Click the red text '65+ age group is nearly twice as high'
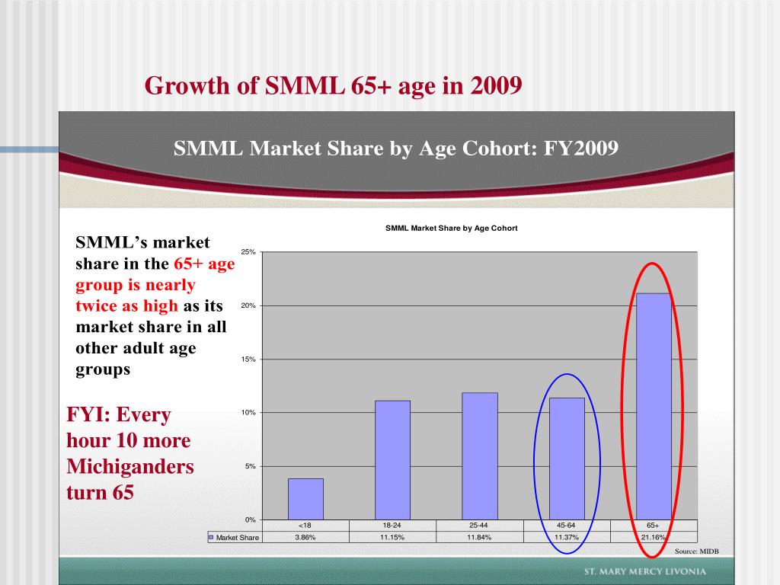Image resolution: width=780 pixels, height=585 pixels. pos(155,285)
